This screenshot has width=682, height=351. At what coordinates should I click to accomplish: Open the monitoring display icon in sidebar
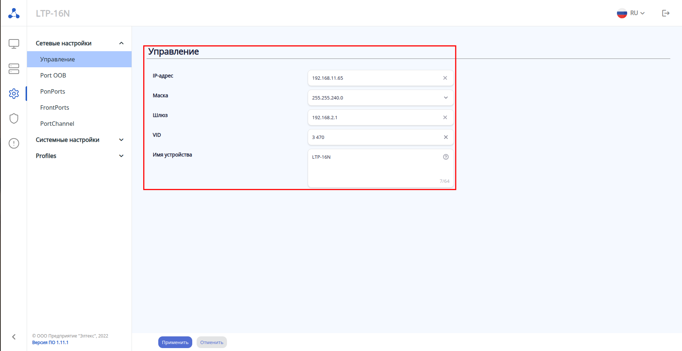point(14,44)
